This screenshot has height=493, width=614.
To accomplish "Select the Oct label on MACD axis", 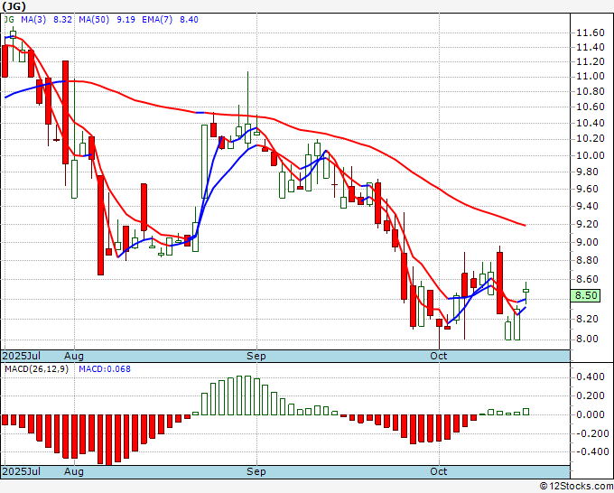I will coord(438,471).
